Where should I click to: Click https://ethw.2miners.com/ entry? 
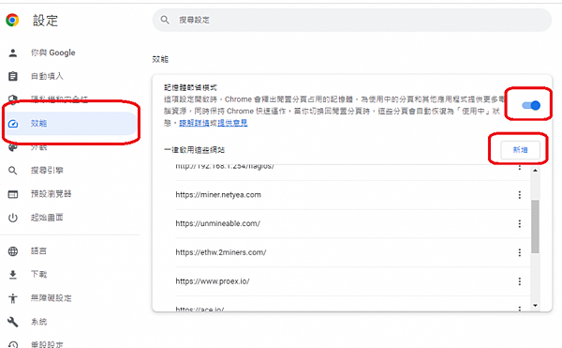click(221, 252)
